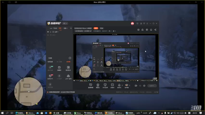Add 手机投屏 phone casting source

(x=105, y=86)
